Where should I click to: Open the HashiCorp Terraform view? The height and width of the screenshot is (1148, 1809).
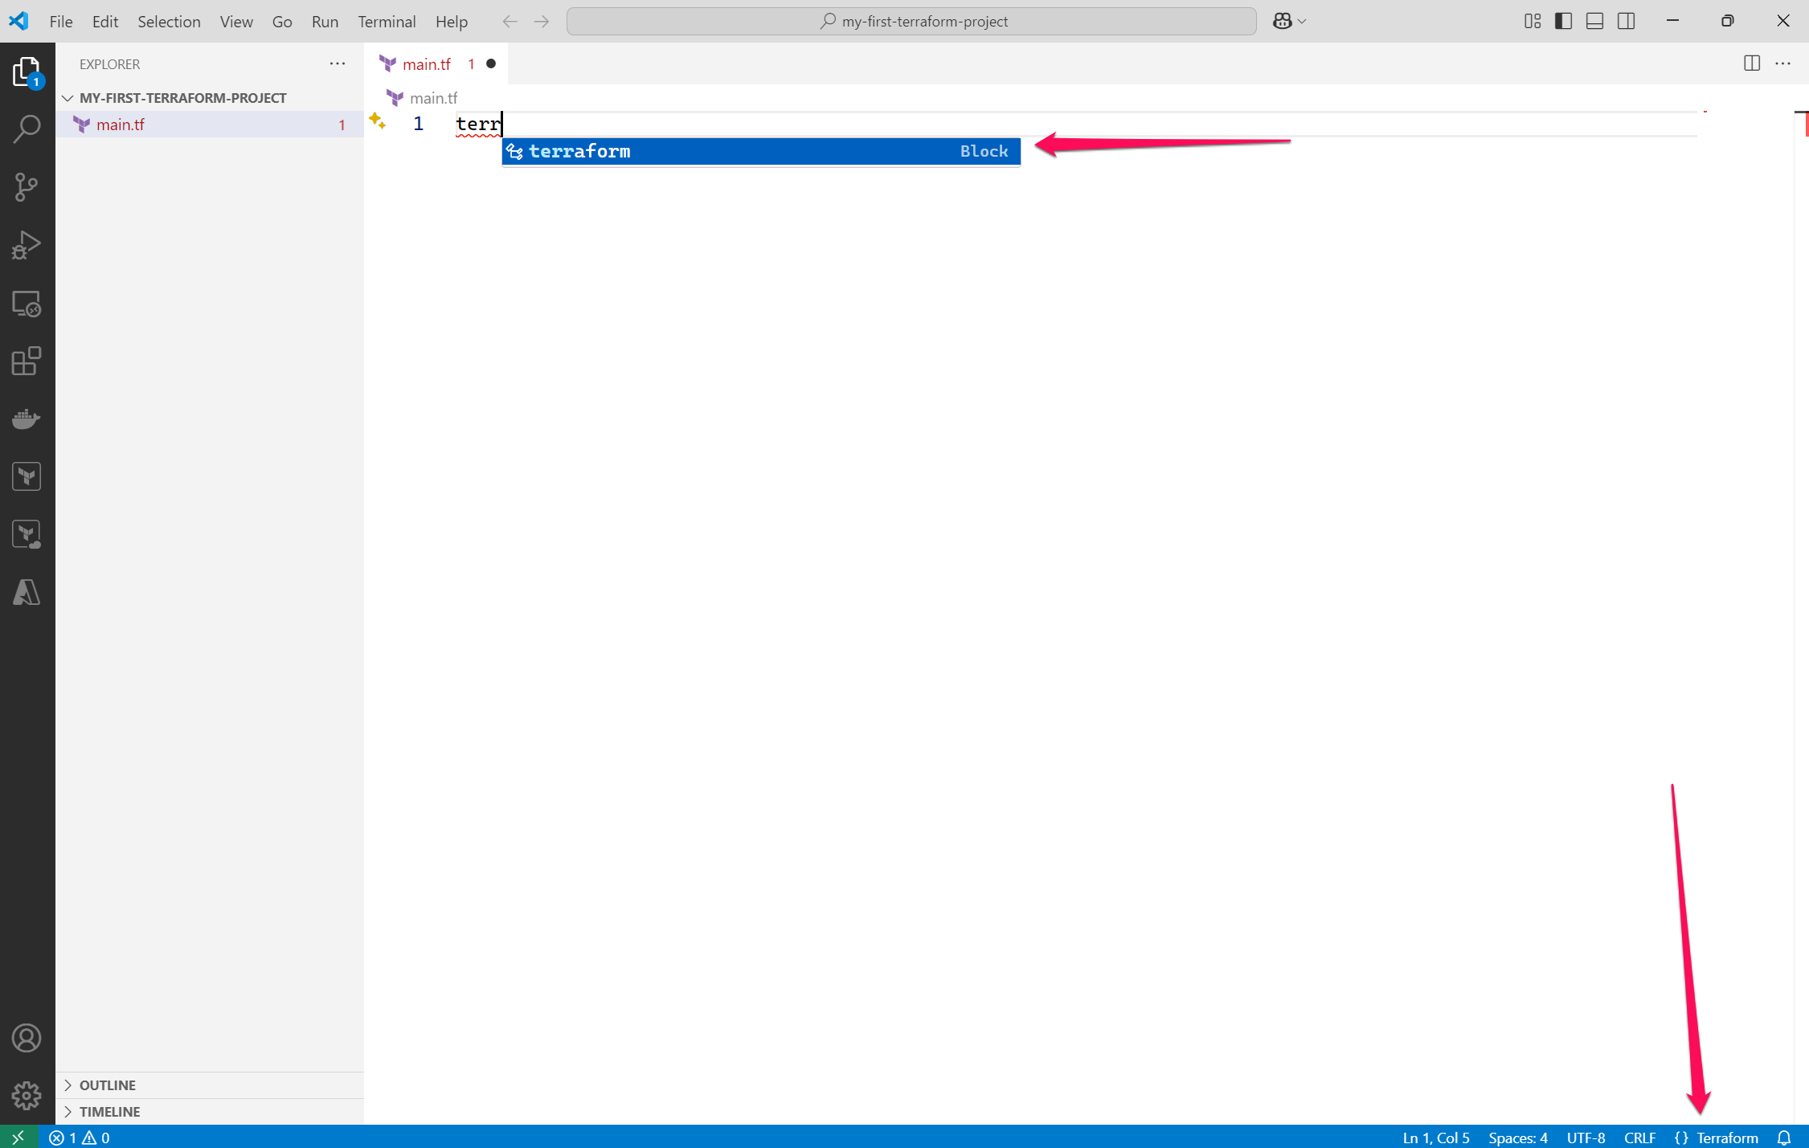click(27, 476)
